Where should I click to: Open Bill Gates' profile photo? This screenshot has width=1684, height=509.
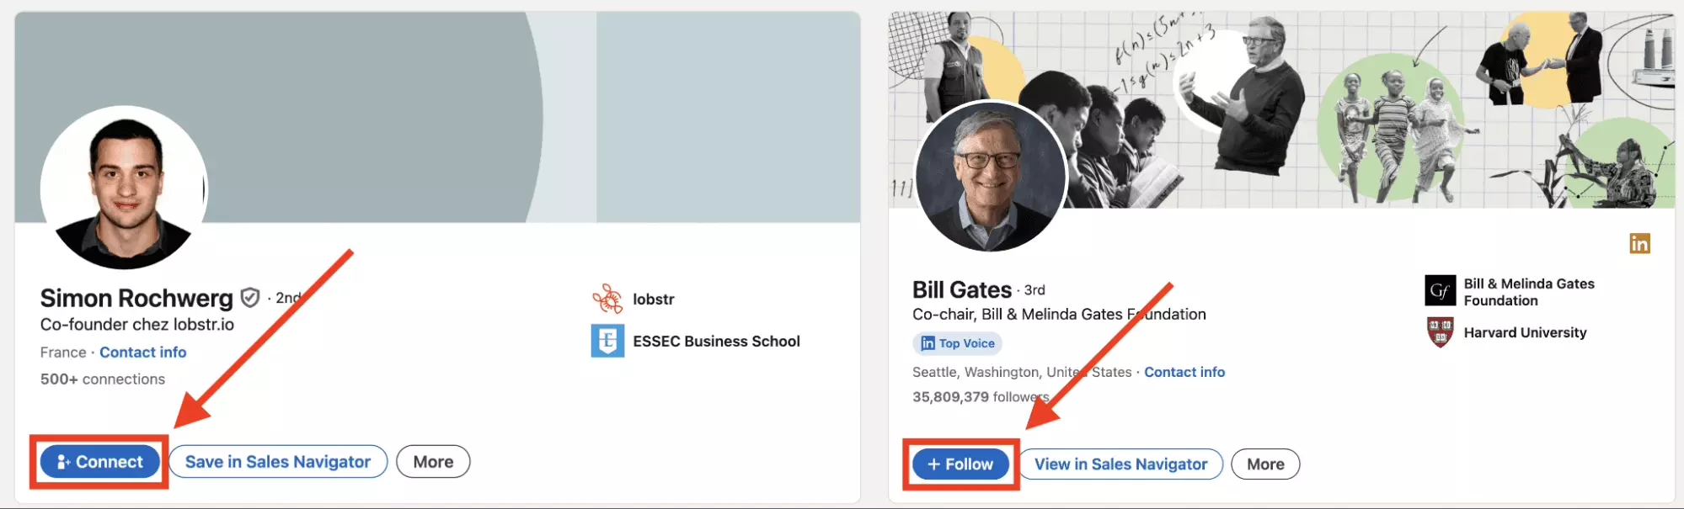point(991,175)
